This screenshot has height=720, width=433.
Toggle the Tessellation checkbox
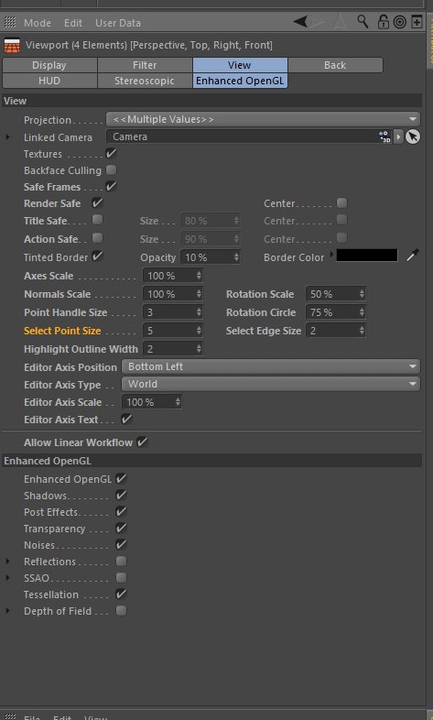tap(121, 595)
